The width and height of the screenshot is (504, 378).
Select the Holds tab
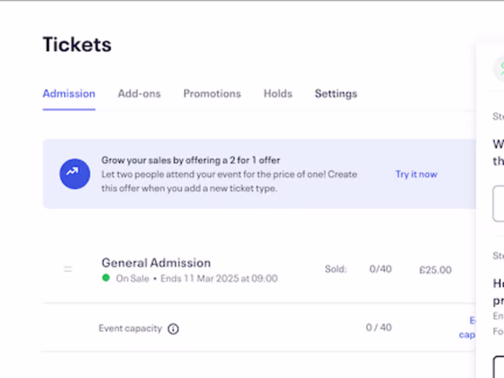278,94
